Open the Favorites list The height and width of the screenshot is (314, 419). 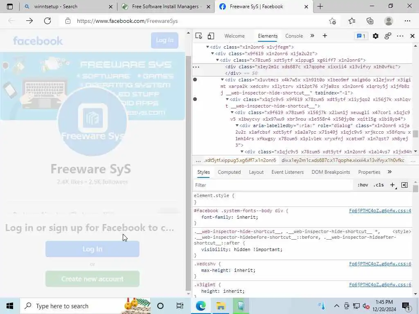coord(351,21)
